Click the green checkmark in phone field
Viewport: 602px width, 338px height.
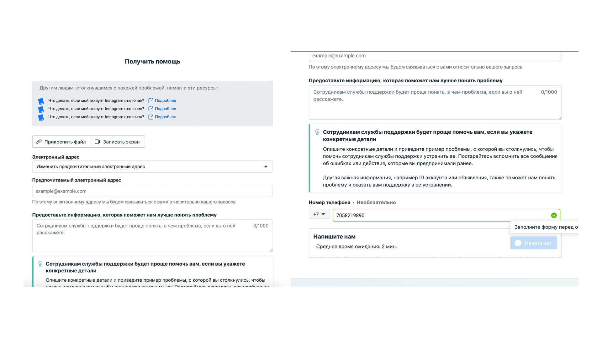pos(554,215)
